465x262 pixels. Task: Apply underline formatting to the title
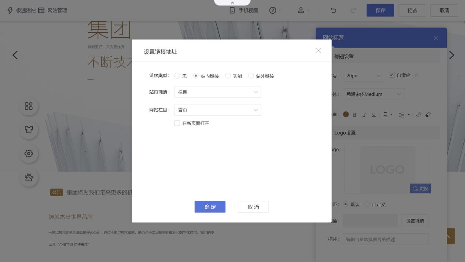pos(373,114)
